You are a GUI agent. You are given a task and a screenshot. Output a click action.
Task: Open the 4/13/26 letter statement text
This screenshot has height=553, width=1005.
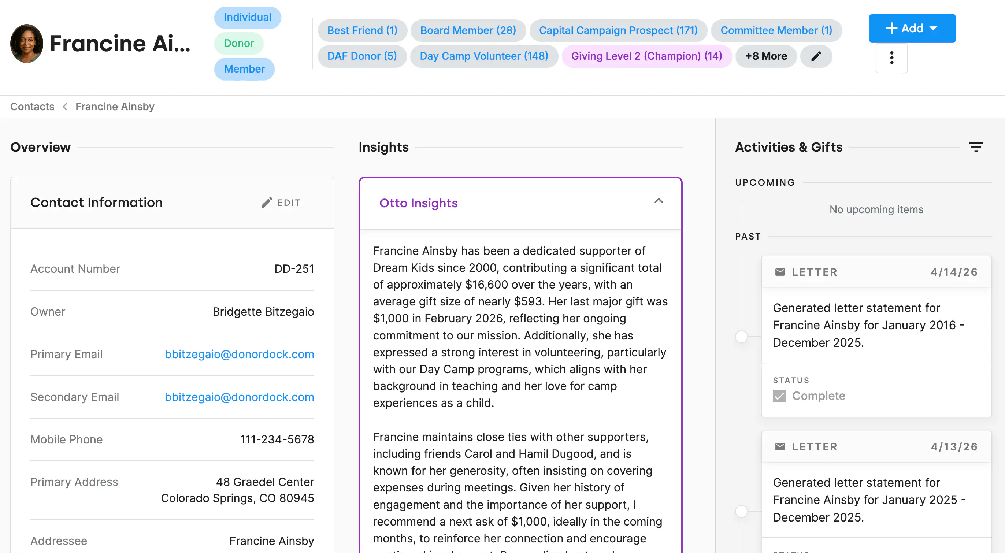tap(869, 500)
